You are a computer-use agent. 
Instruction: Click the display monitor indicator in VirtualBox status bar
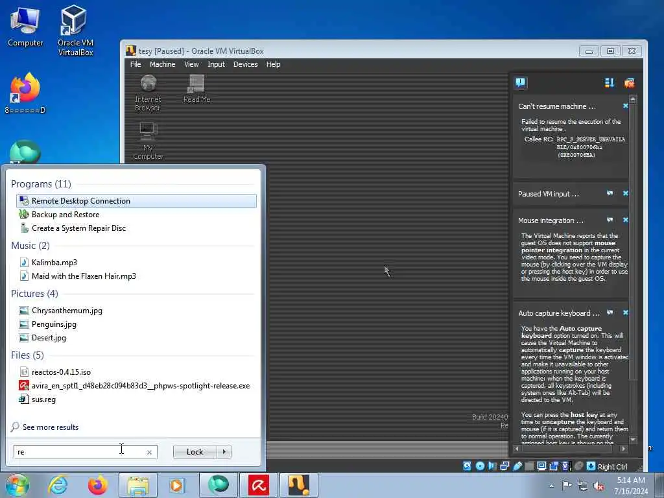(541, 466)
